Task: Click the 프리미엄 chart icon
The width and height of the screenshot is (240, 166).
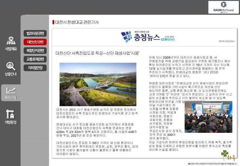Action: click(11, 90)
